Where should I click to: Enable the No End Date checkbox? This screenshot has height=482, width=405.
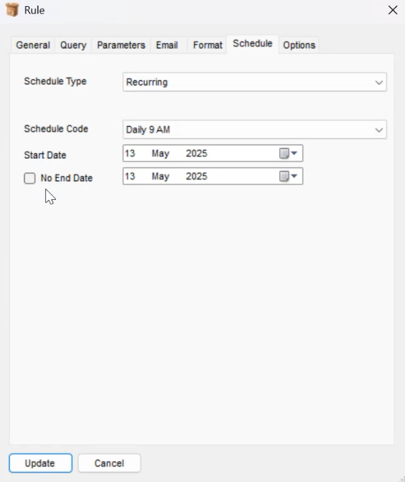coord(30,178)
